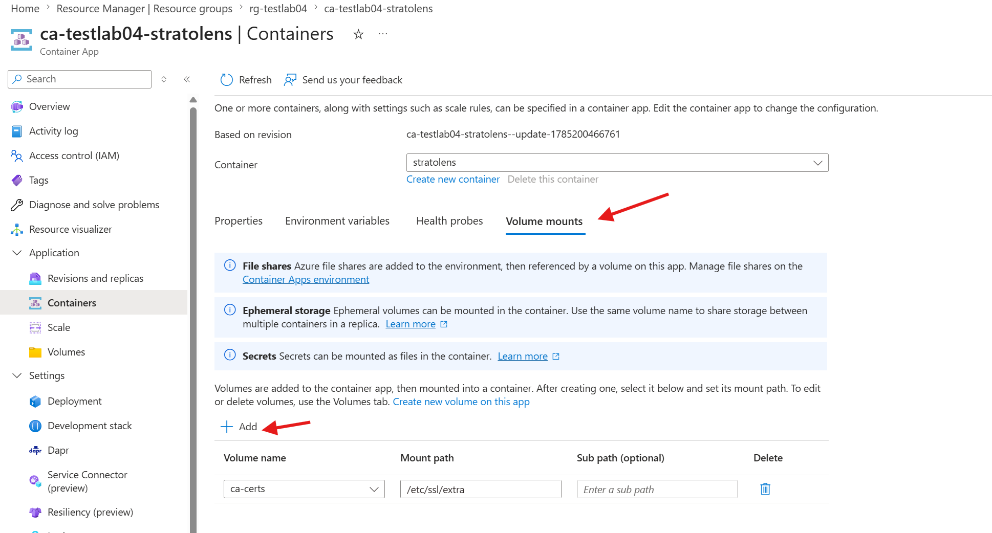This screenshot has width=992, height=533.
Task: Open rg-testlab04 breadcrumb
Action: coord(278,9)
